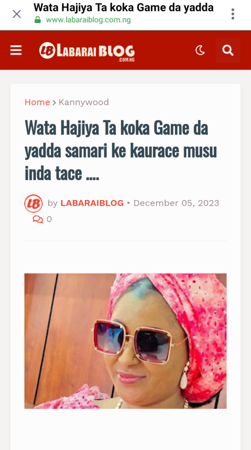Click the breadcrumb chevron separator
Image resolution: width=251 pixels, height=450 pixels.
pos(54,102)
